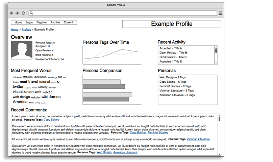Screen dimensions: 273x162
Task: Click the word 'America' in word cloud
Action: (20, 102)
